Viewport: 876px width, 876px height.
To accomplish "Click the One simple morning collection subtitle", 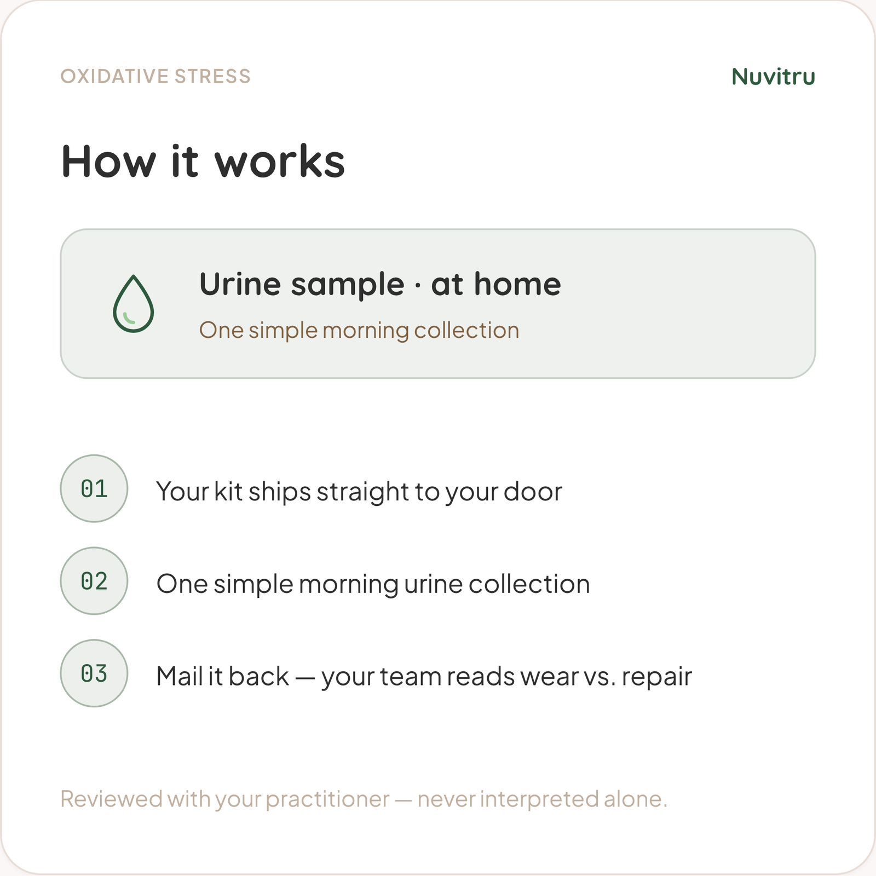I will point(359,330).
